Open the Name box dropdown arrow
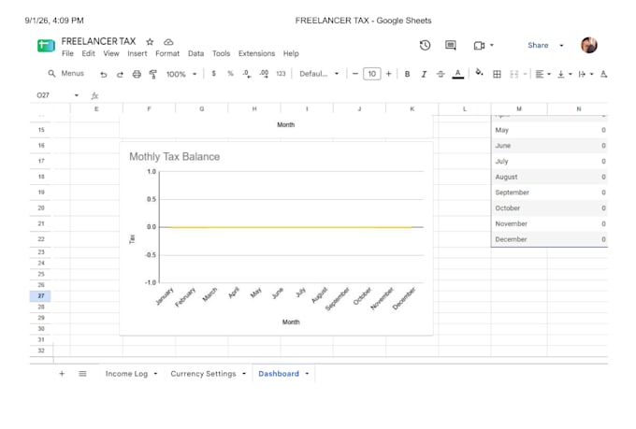636x429 pixels. (77, 95)
